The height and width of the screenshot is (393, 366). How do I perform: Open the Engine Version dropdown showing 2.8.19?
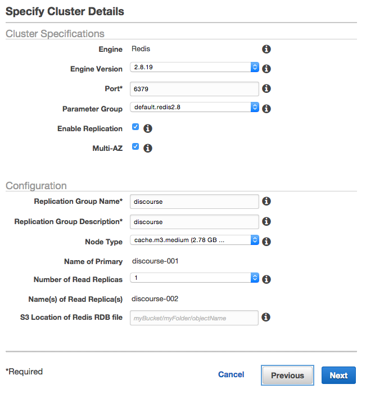tap(195, 67)
